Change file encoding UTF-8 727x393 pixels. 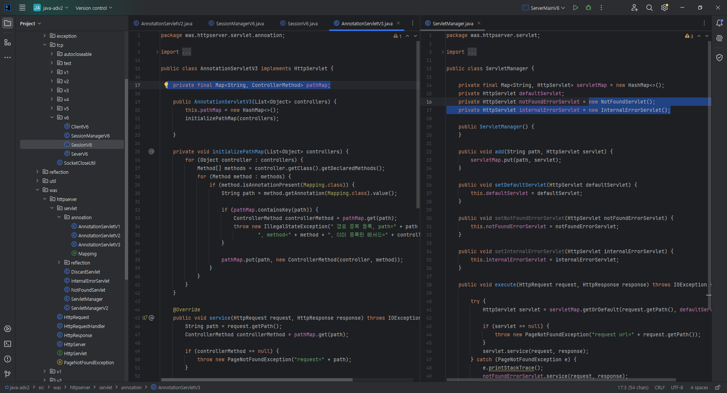[x=677, y=387]
